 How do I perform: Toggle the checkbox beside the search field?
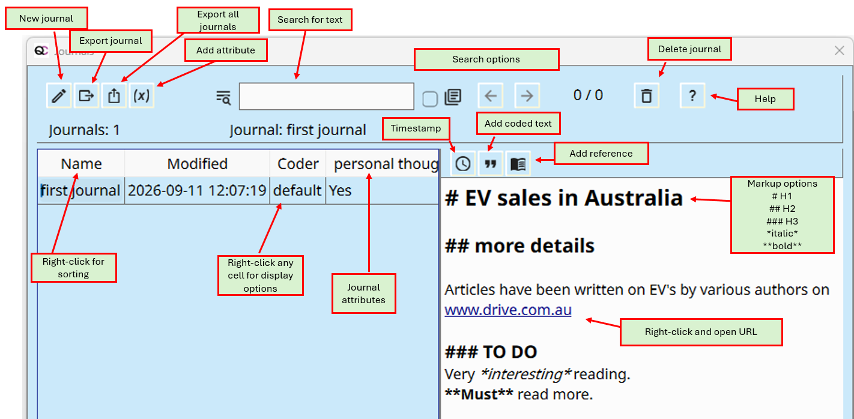point(430,98)
